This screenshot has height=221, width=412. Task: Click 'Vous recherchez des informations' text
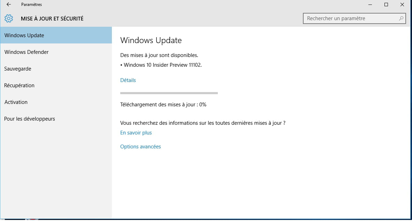tap(203, 123)
